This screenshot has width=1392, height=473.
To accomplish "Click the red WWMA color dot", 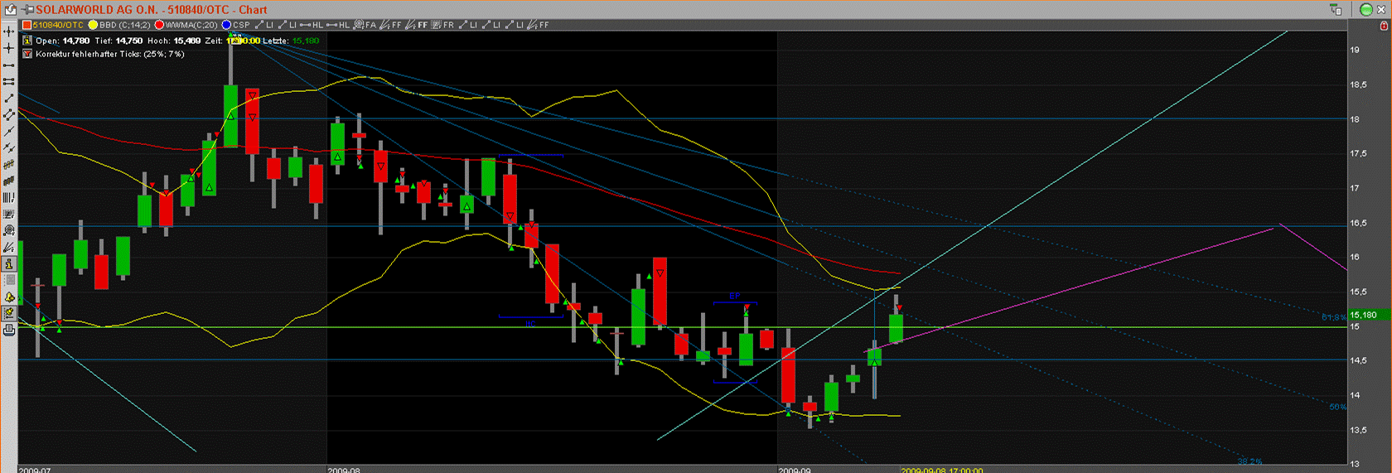I will coord(159,25).
